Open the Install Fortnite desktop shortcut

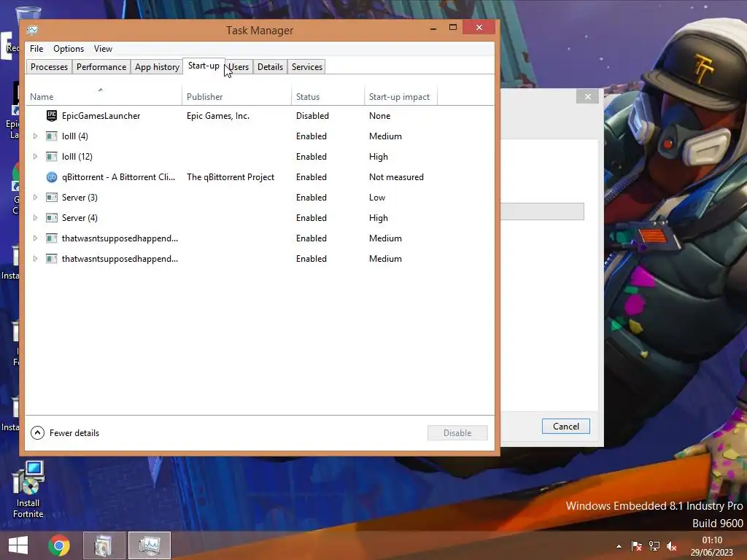point(28,489)
